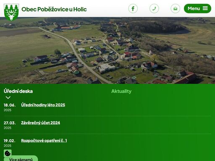Open the Facebook page icon

[x=133, y=8]
